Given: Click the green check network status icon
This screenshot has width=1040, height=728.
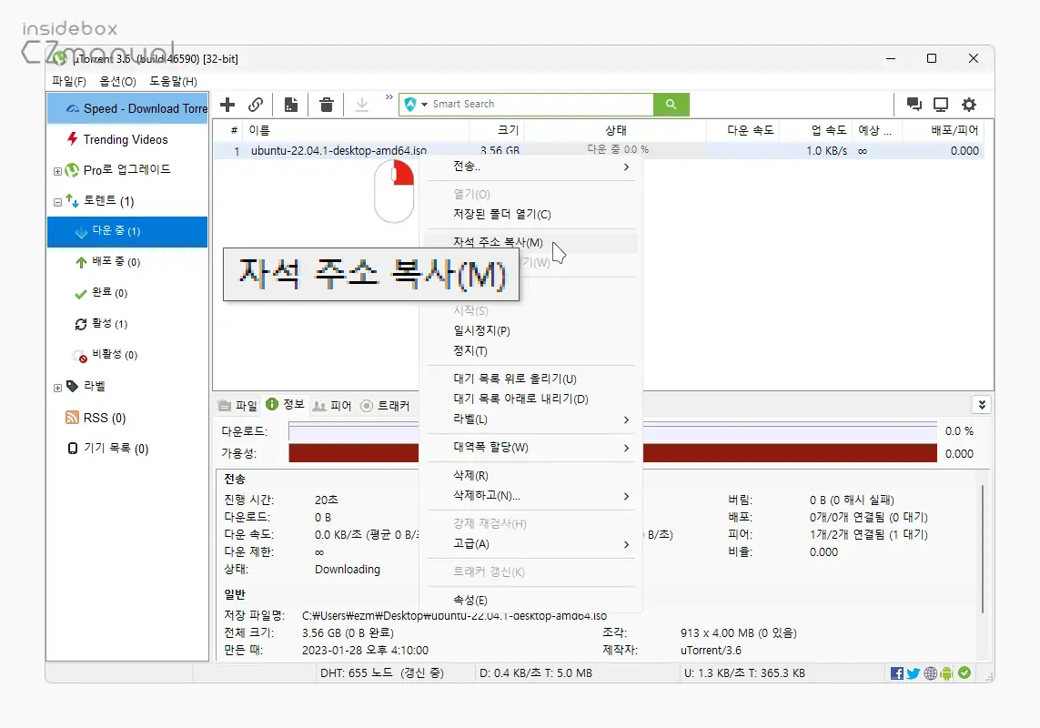Looking at the screenshot, I should coord(964,672).
